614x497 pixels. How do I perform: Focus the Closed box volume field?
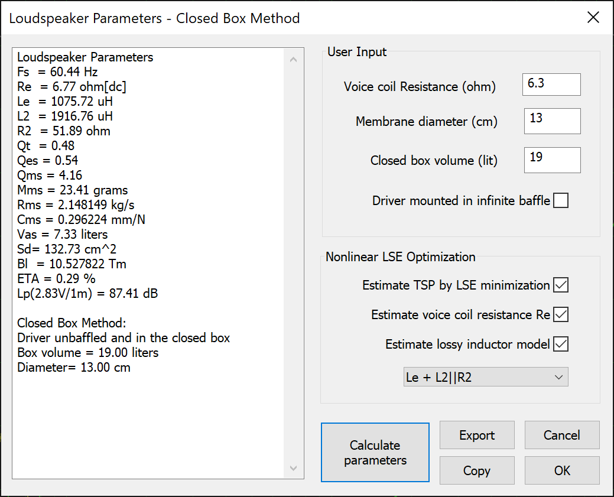552,160
